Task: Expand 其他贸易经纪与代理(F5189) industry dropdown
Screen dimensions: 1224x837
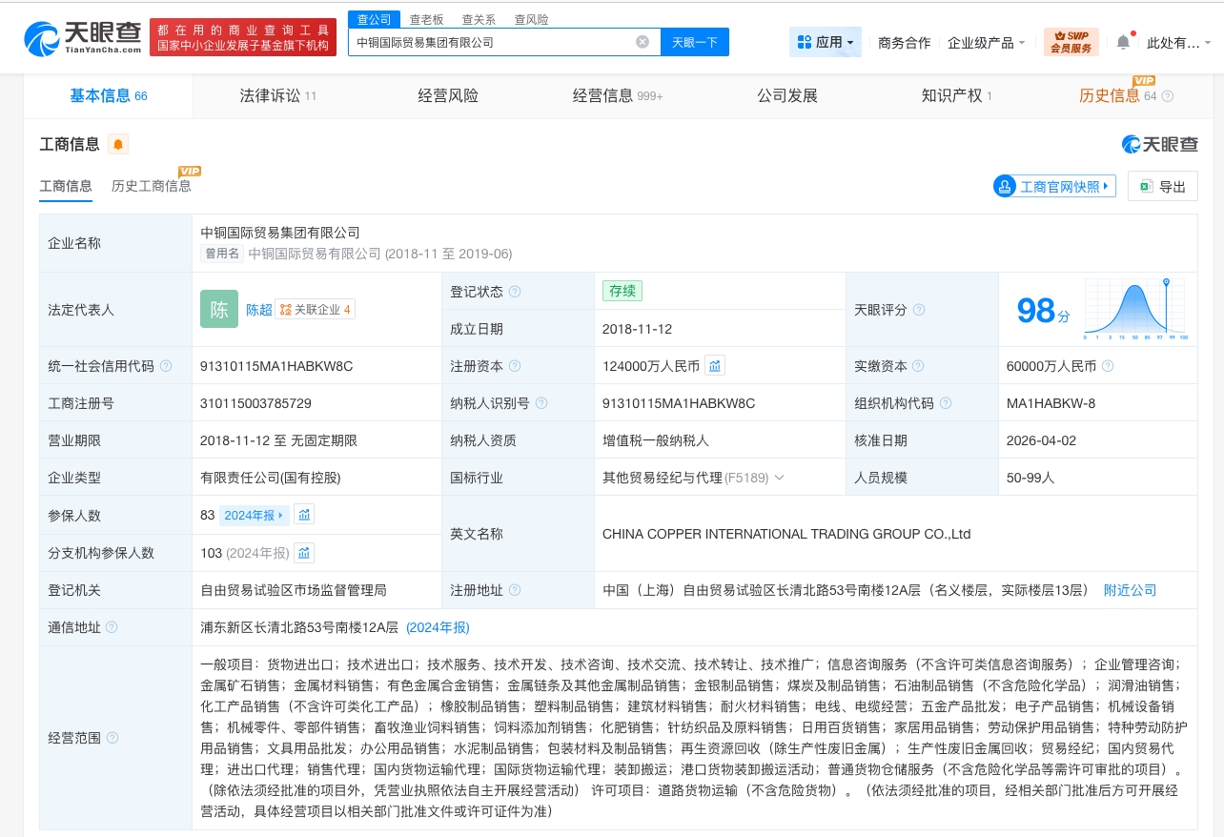Action: 779,478
